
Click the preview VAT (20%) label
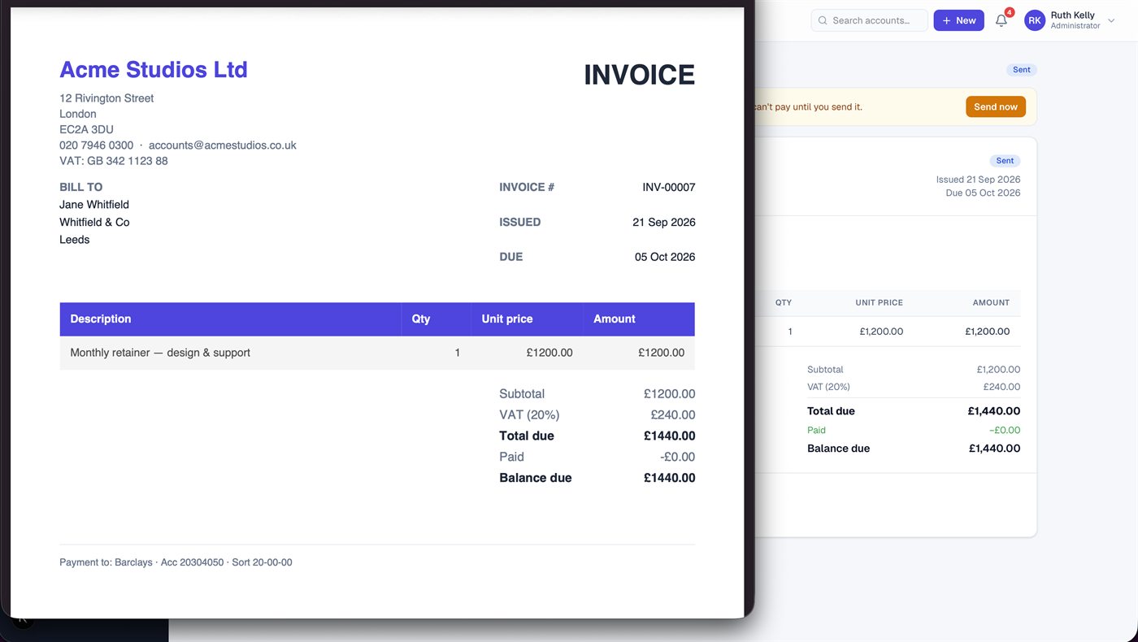click(529, 415)
